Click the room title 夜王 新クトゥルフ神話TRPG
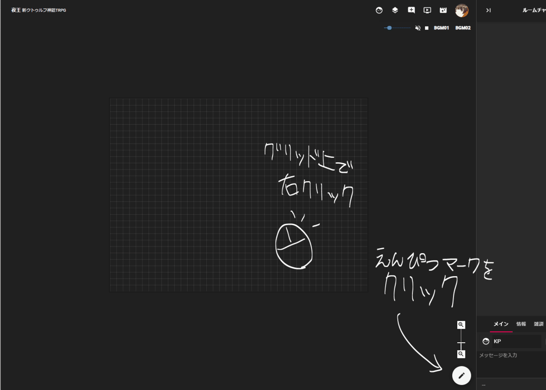 pyautogui.click(x=39, y=10)
